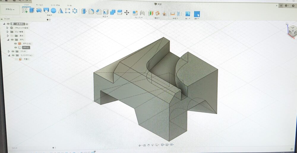
Task: Open the help question mark icon
Action: [293, 6]
